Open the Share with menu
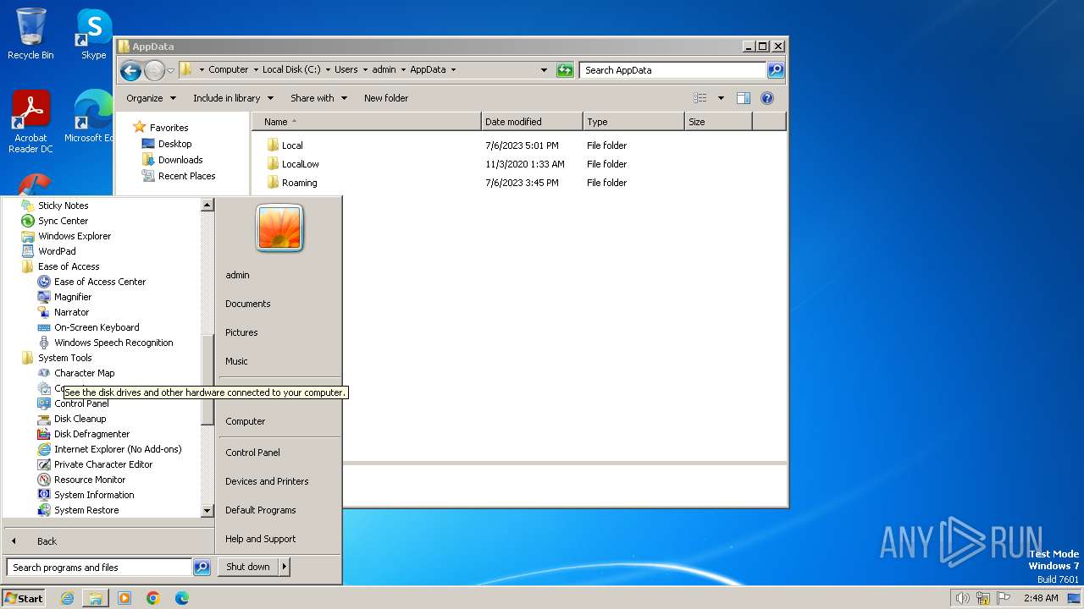1084x609 pixels. [318, 98]
